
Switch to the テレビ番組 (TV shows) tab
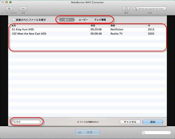pyautogui.click(x=100, y=20)
